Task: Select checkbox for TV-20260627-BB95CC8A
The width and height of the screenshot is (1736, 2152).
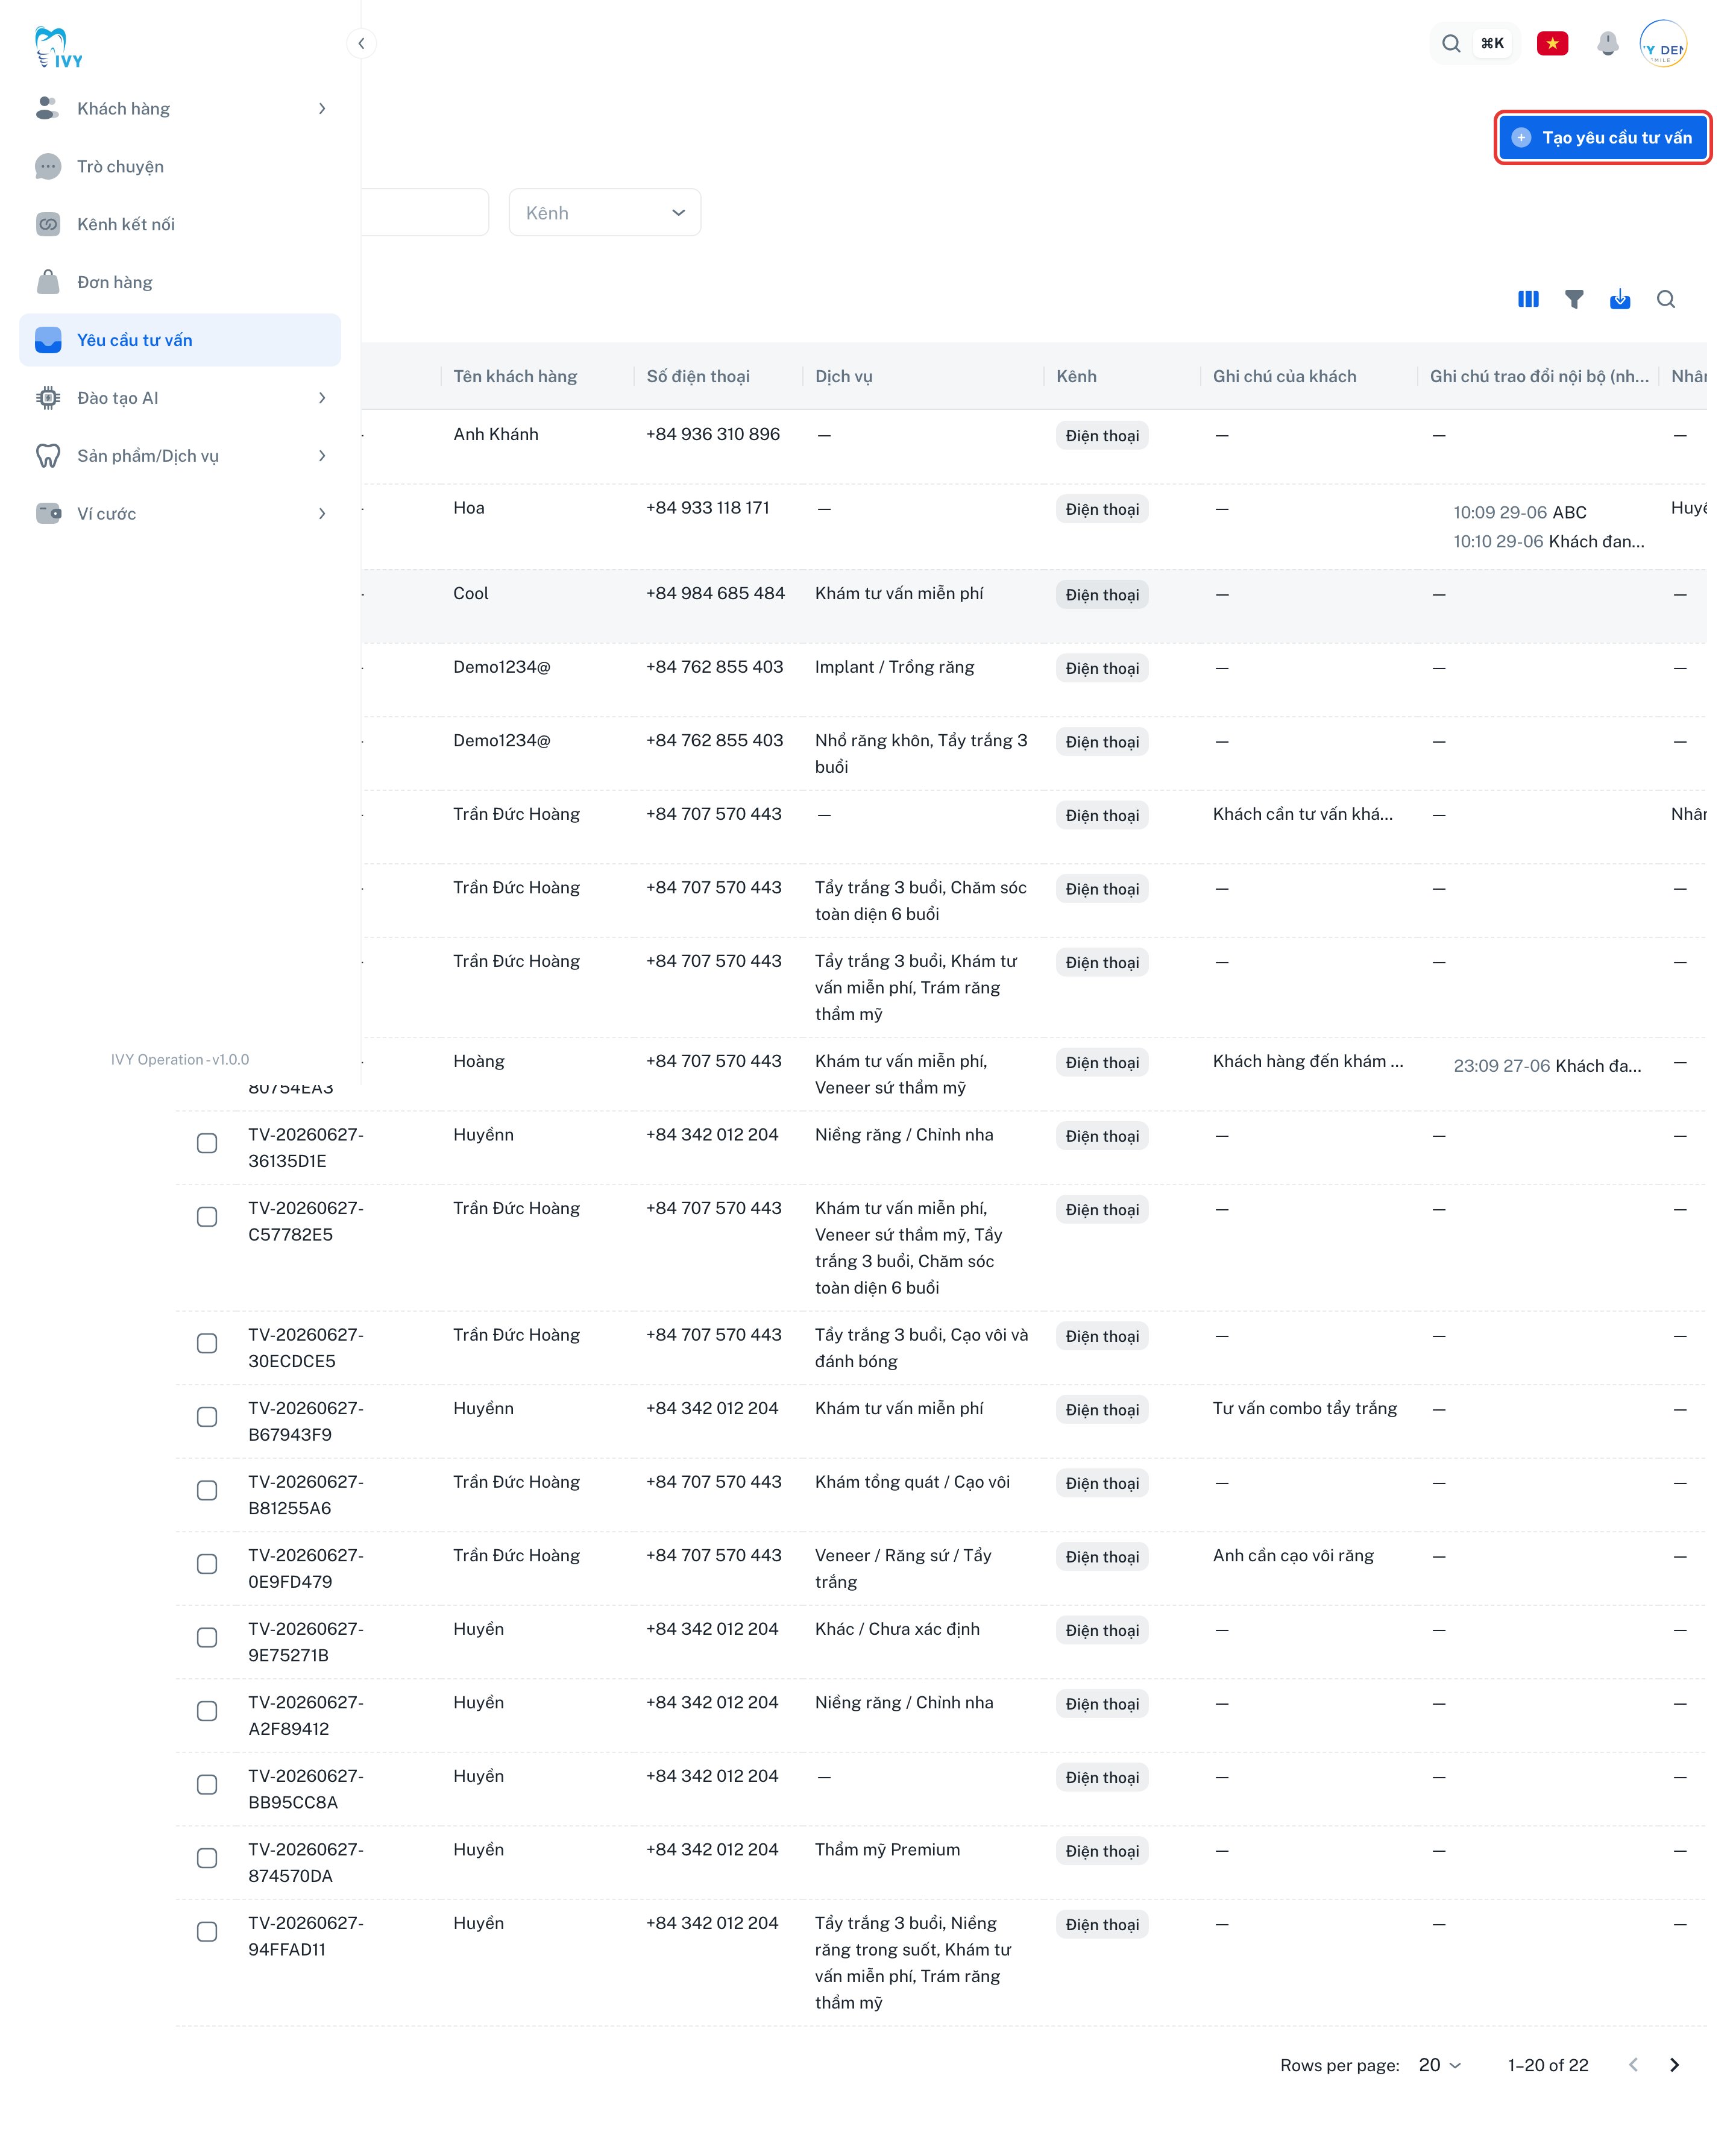Action: coord(207,1784)
